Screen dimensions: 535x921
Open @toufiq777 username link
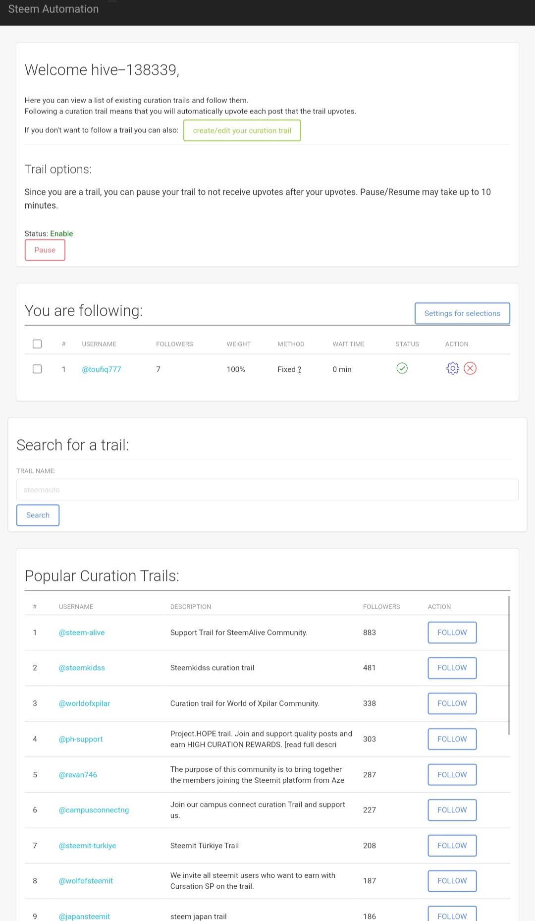pyautogui.click(x=101, y=369)
